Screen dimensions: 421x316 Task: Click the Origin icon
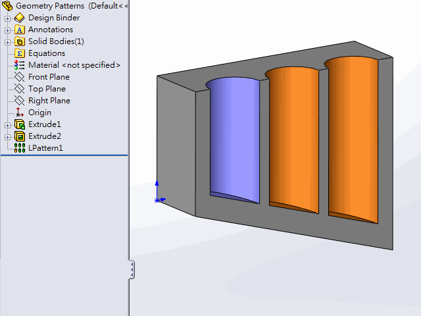click(20, 113)
